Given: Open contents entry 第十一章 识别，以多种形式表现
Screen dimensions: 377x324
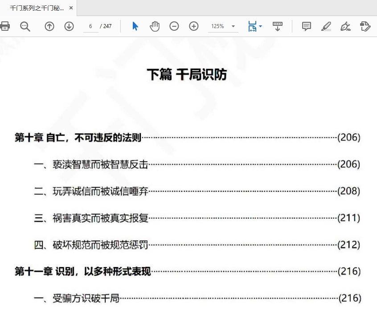Looking at the screenshot, I should coord(83,271).
